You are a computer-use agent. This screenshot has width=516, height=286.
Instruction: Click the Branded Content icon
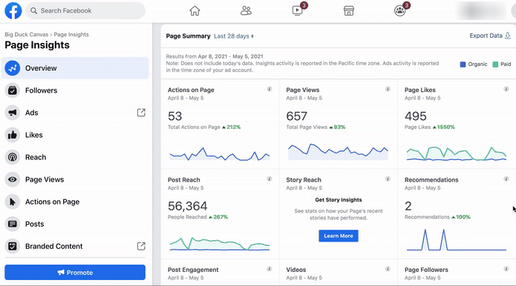[x=13, y=246]
